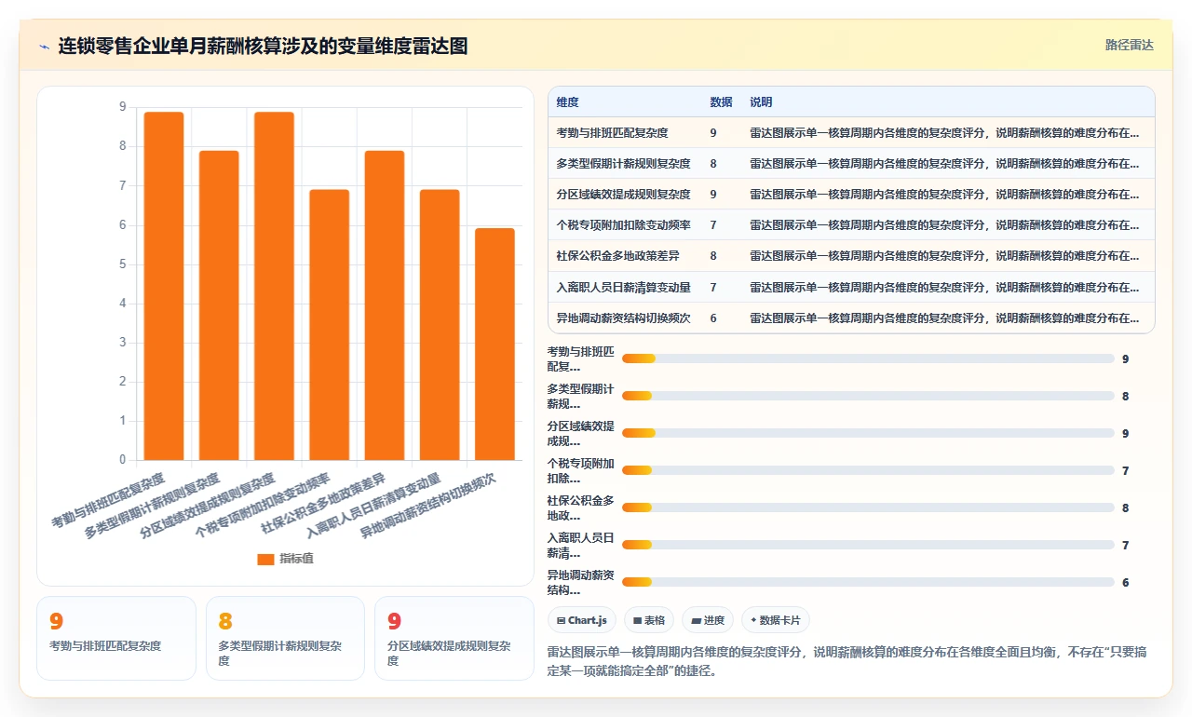Viewport: 1192px width, 717px height.
Task: Click the bar for 考勤与排班匹配复杂度
Action: tap(164, 286)
